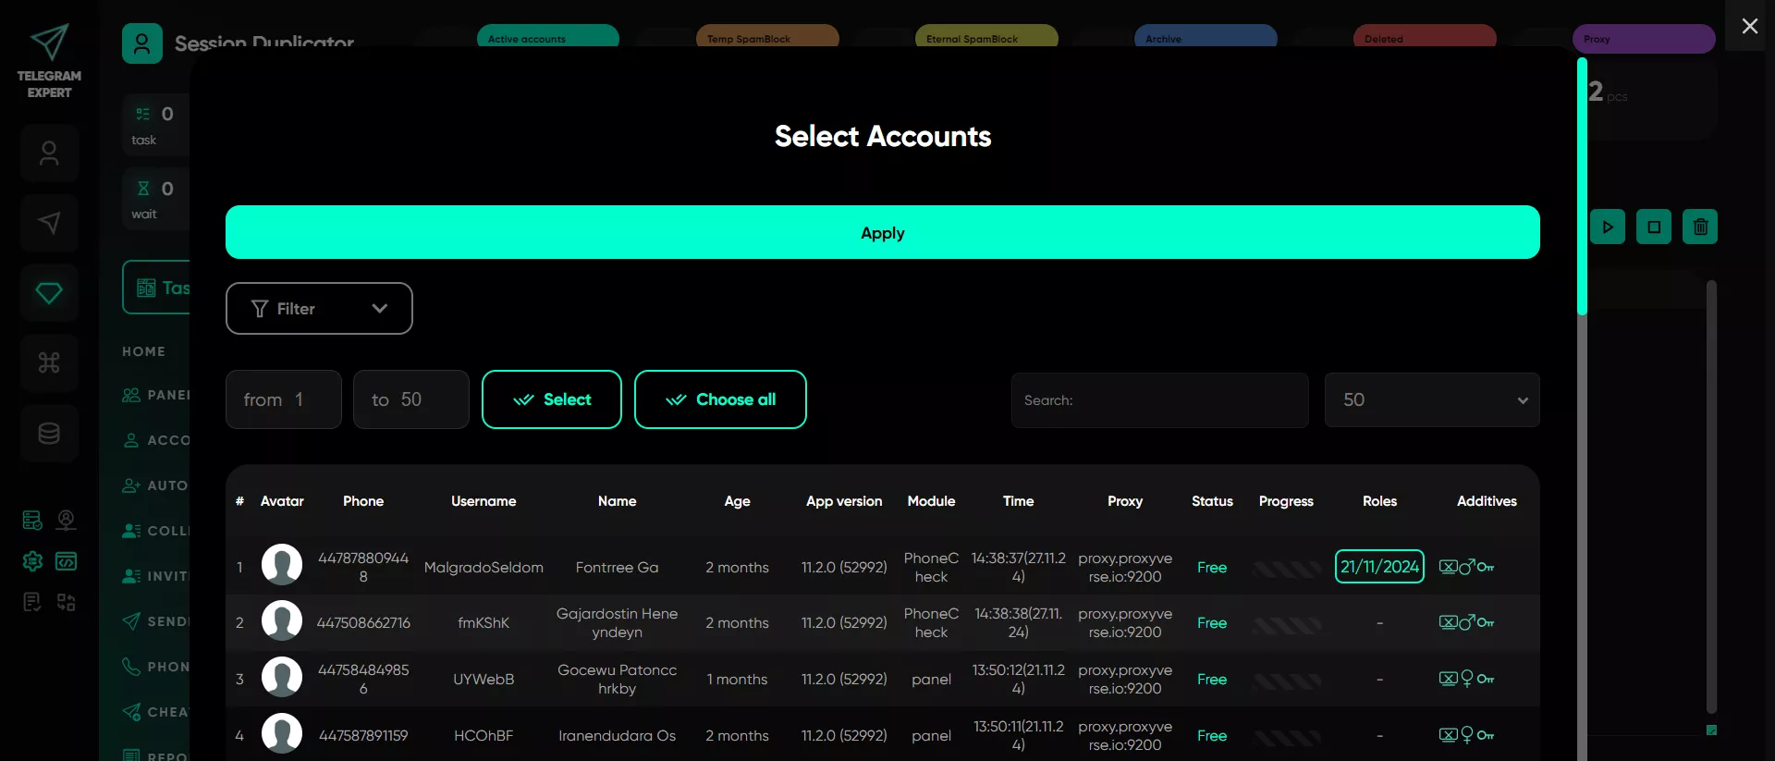This screenshot has width=1775, height=761.
Task: Start tasks with the play button
Action: (x=1608, y=227)
